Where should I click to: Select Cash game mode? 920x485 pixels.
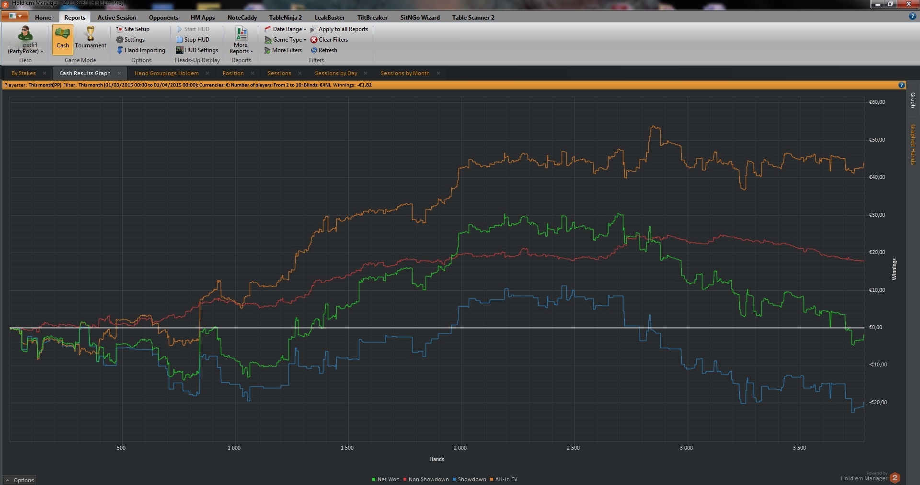(x=63, y=38)
